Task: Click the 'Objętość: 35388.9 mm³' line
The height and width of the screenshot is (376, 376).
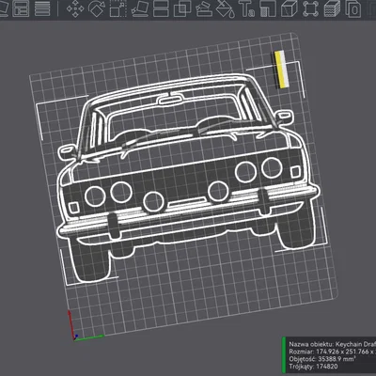Action: click(322, 359)
